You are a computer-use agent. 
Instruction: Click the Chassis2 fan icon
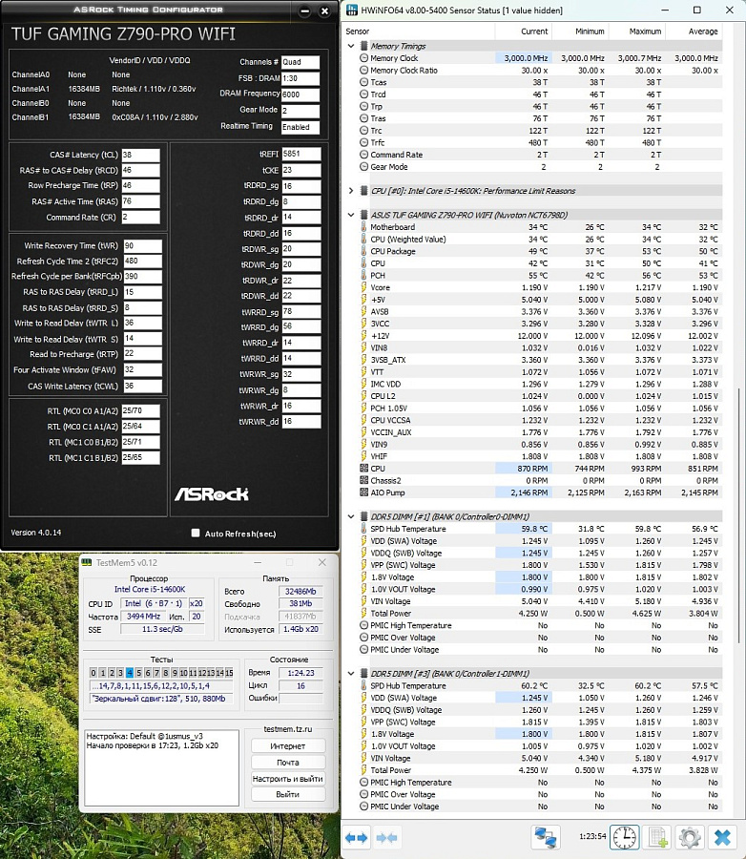tap(363, 480)
